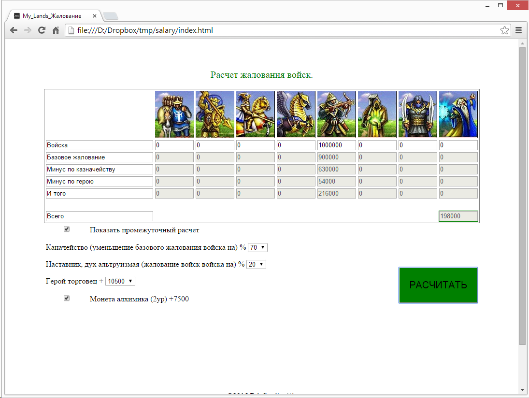This screenshot has width=529, height=398.
Task: Click the hooded healer unit image
Action: pos(377,114)
